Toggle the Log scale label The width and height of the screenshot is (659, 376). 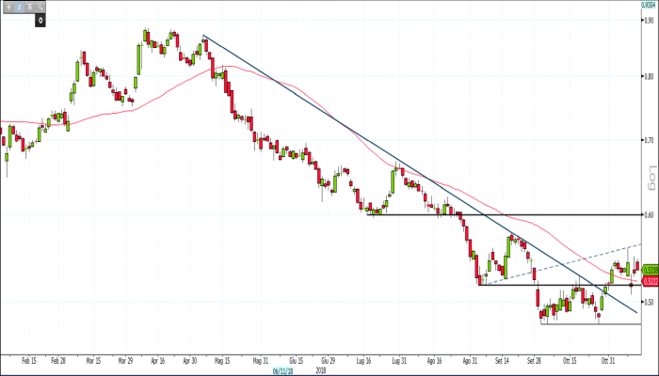649,177
